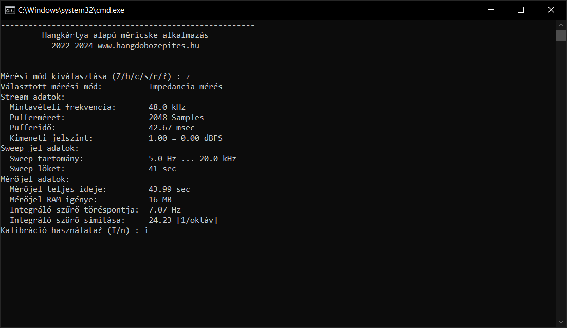Image resolution: width=567 pixels, height=328 pixels.
Task: Click the vertical scrollbar thumb
Action: tap(561, 36)
